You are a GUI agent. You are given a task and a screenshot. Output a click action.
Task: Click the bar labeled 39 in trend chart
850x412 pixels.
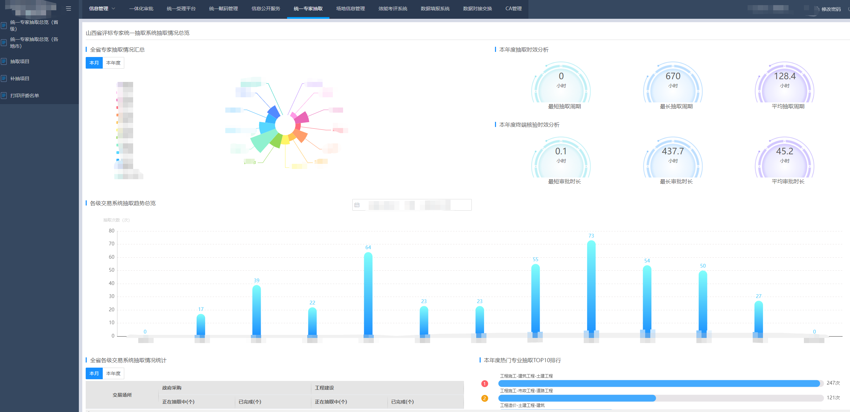tap(256, 311)
